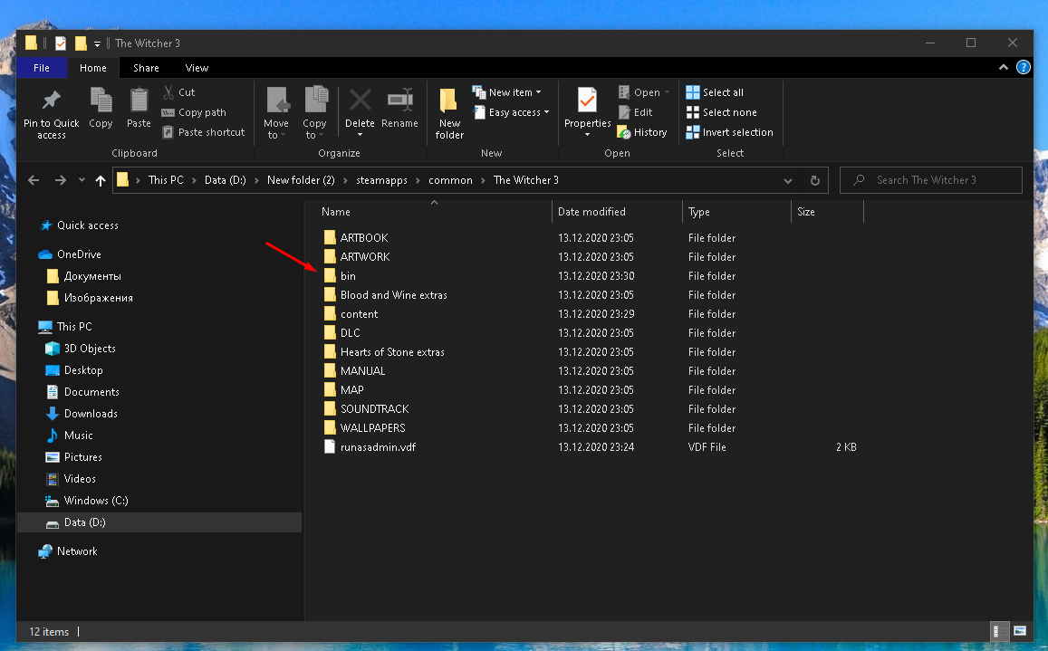Click Invert selection

(x=729, y=132)
